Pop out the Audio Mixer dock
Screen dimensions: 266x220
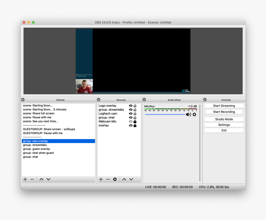click(144, 100)
